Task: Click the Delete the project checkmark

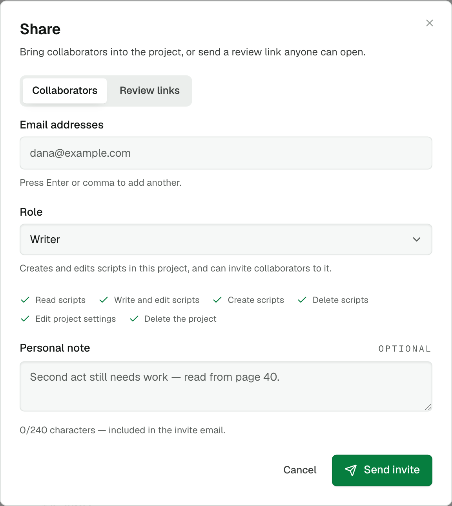Action: click(x=134, y=319)
